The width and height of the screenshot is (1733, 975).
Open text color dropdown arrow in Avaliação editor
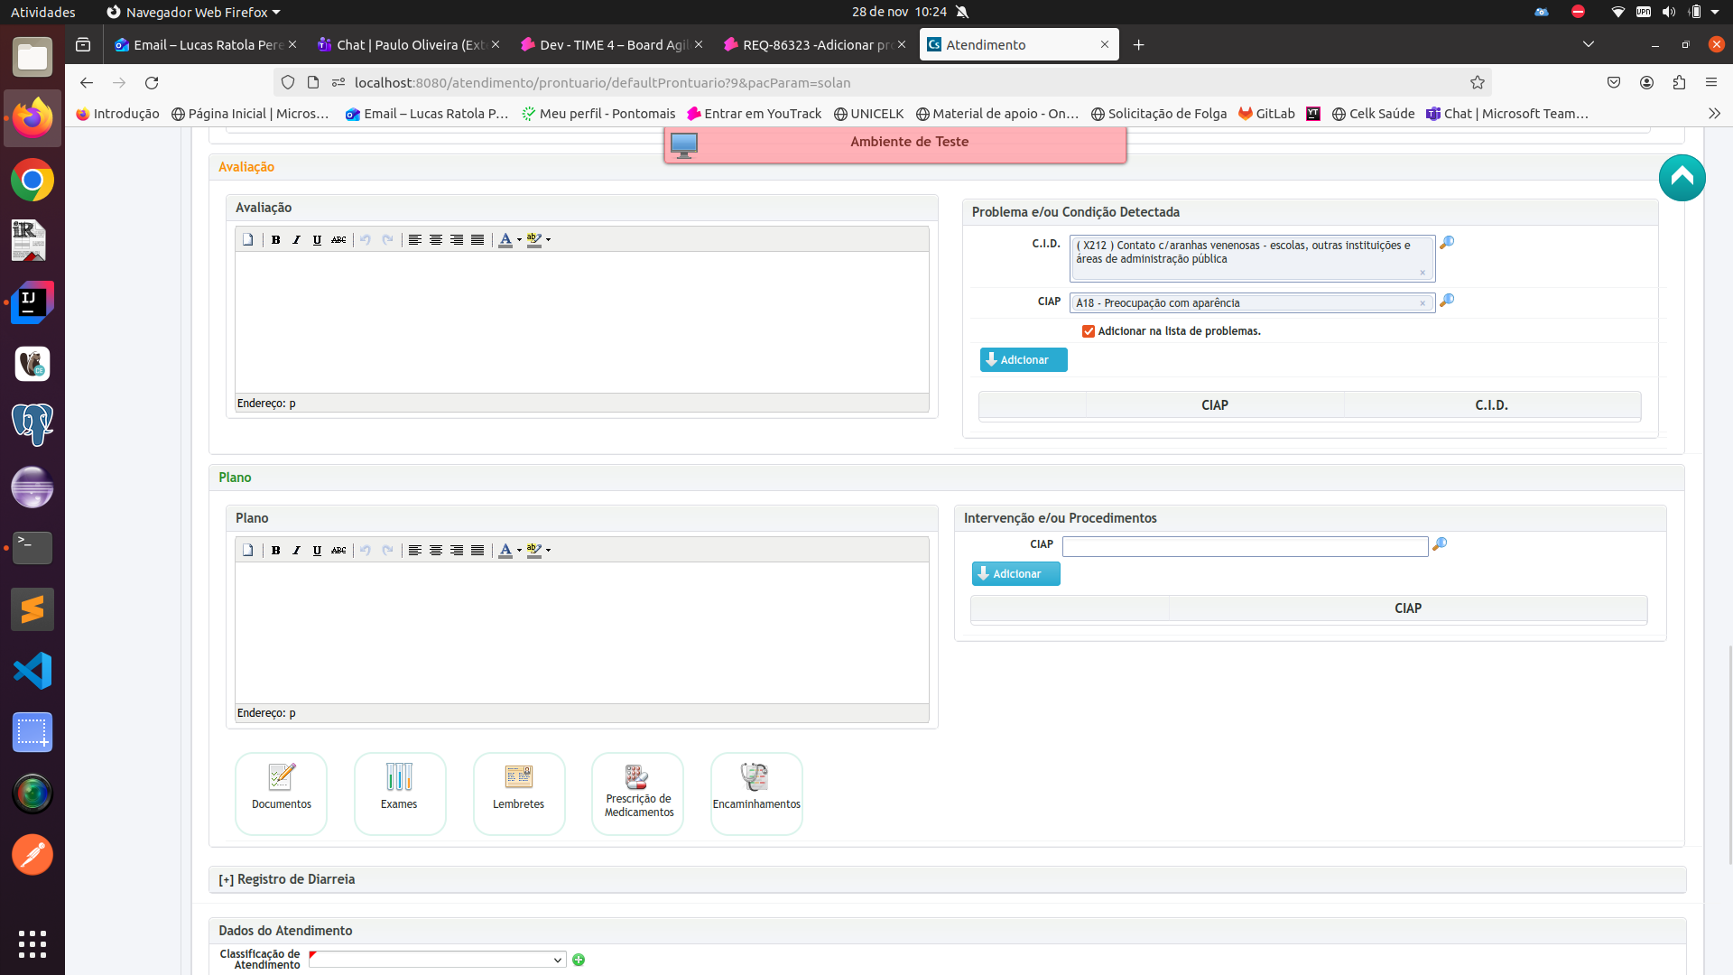click(x=519, y=240)
